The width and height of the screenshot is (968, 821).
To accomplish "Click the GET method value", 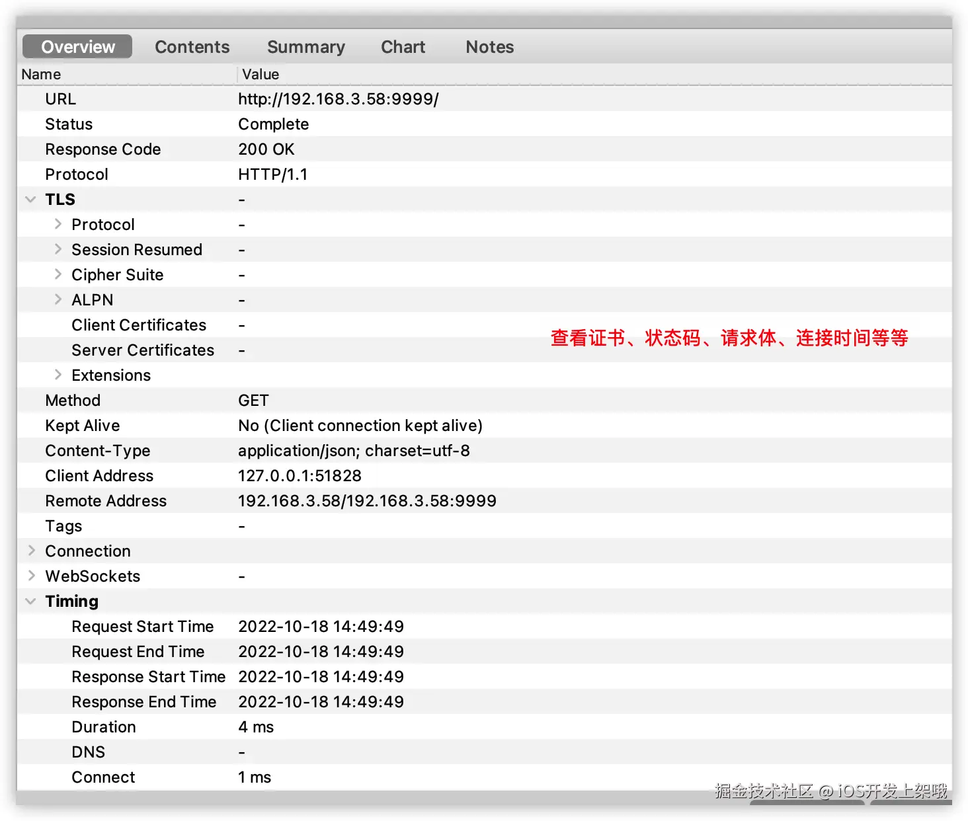I will pyautogui.click(x=253, y=401).
